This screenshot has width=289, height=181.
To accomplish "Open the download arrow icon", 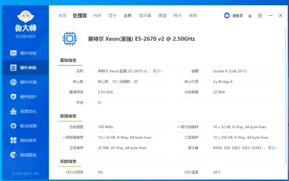I will click(250, 16).
